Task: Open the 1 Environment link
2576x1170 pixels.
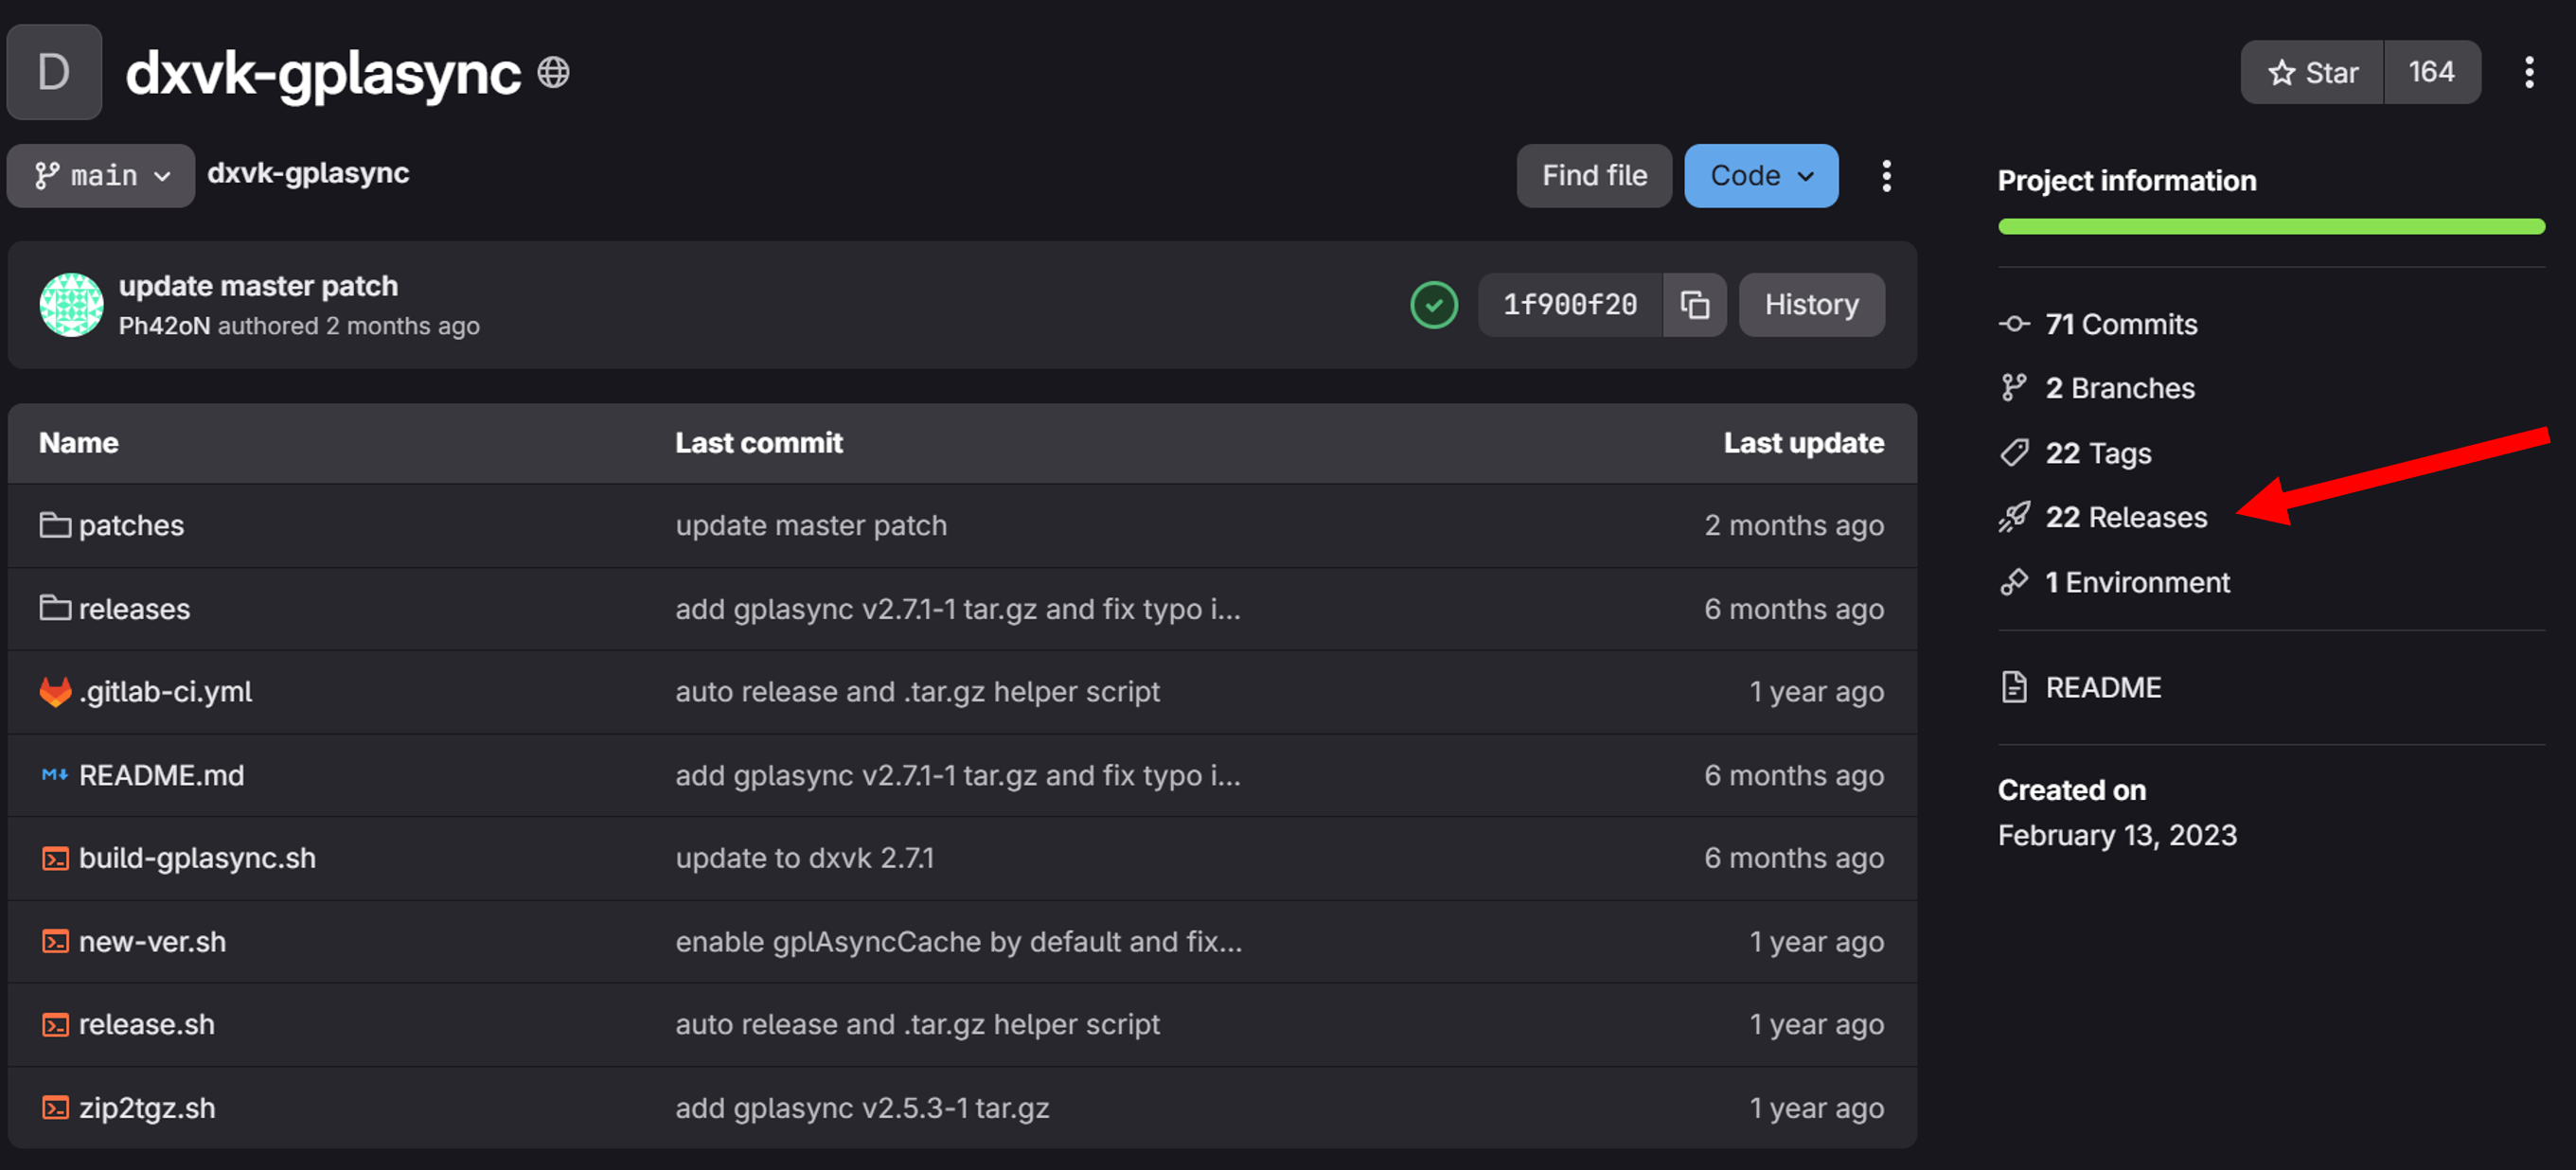Action: 2137,583
